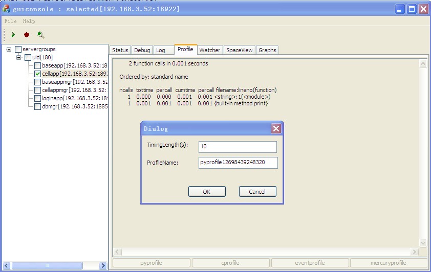
Task: Open the File menu
Action: (10, 21)
